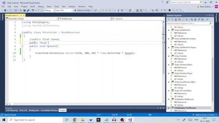The width and height of the screenshot is (219, 123).
Task: Click the Home icon in Solution Explorer
Action: 176,19
